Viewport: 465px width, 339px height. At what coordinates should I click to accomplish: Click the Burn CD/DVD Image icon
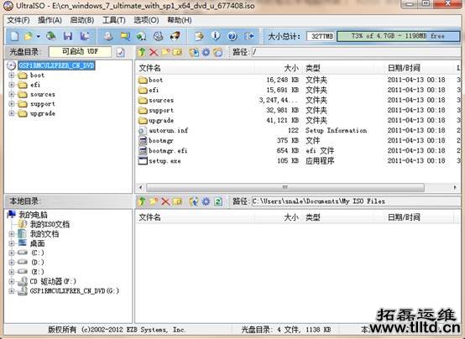(x=175, y=36)
